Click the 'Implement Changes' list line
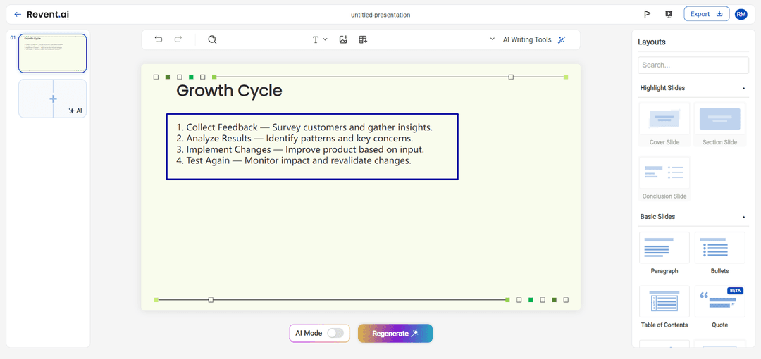This screenshot has height=359, width=761. click(x=300, y=150)
